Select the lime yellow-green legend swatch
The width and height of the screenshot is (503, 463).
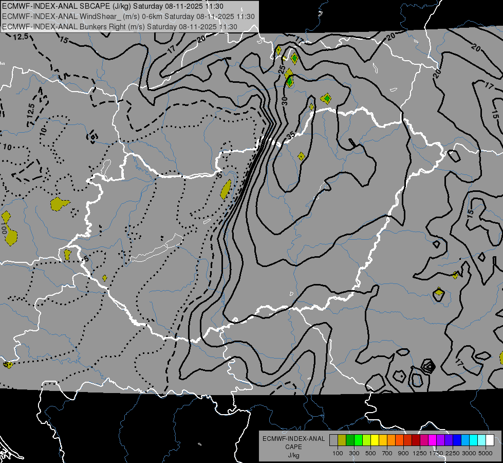pyautogui.click(x=367, y=440)
